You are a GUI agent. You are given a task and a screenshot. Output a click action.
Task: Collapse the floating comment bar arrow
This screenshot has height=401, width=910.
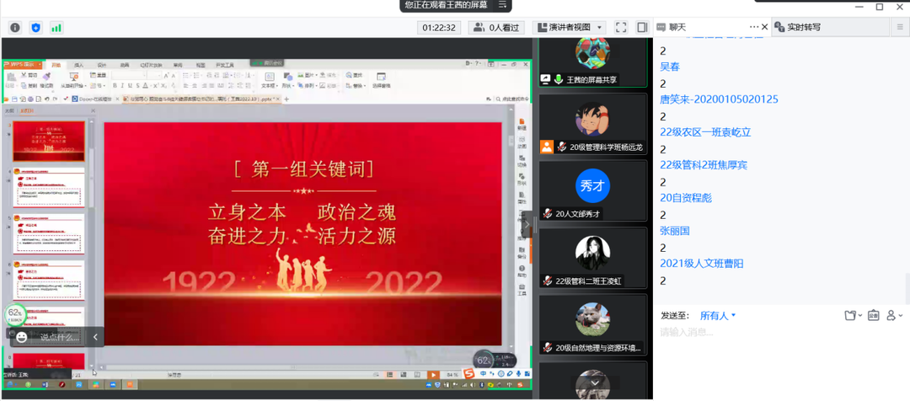[95, 337]
